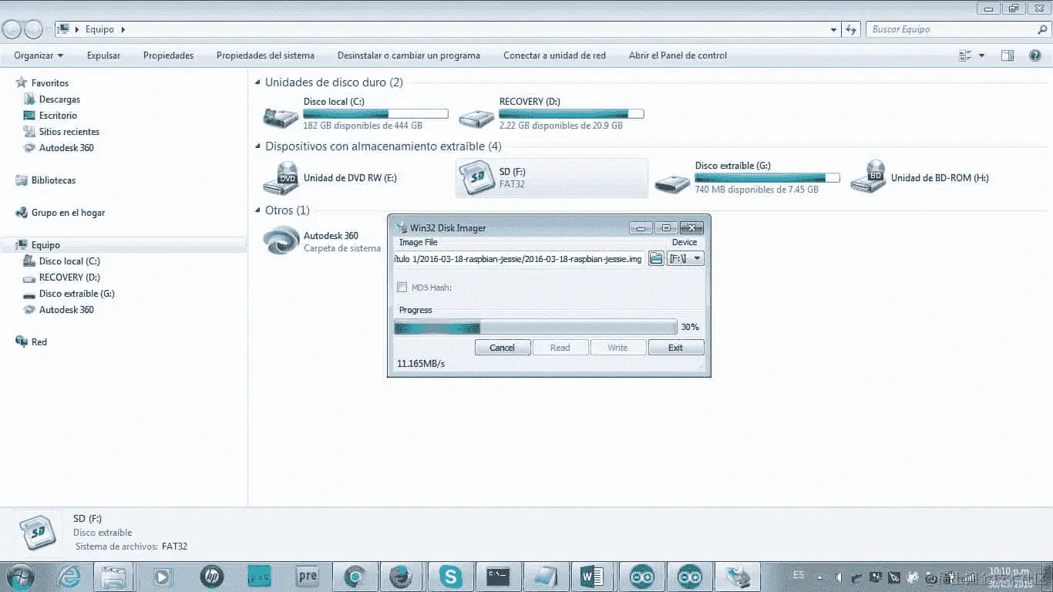Collapse Unidades de disco duro group
Image resolution: width=1053 pixels, height=592 pixels.
[257, 82]
